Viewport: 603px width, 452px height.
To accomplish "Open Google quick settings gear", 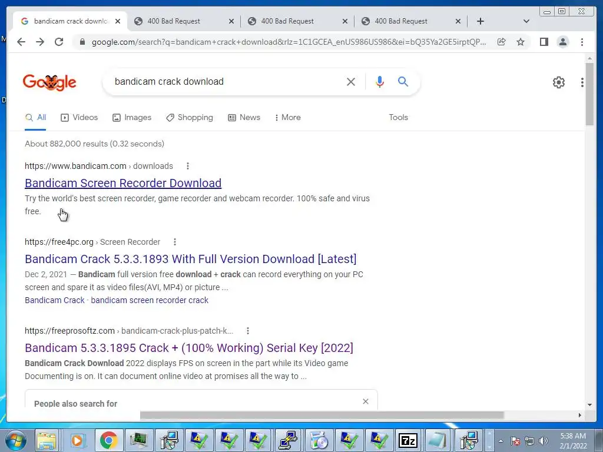I will click(x=558, y=82).
